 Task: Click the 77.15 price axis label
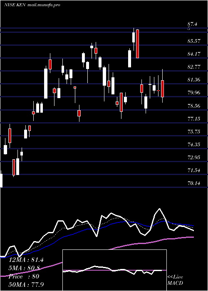click(194, 118)
